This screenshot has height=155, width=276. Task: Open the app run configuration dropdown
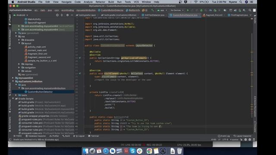tap(162, 10)
